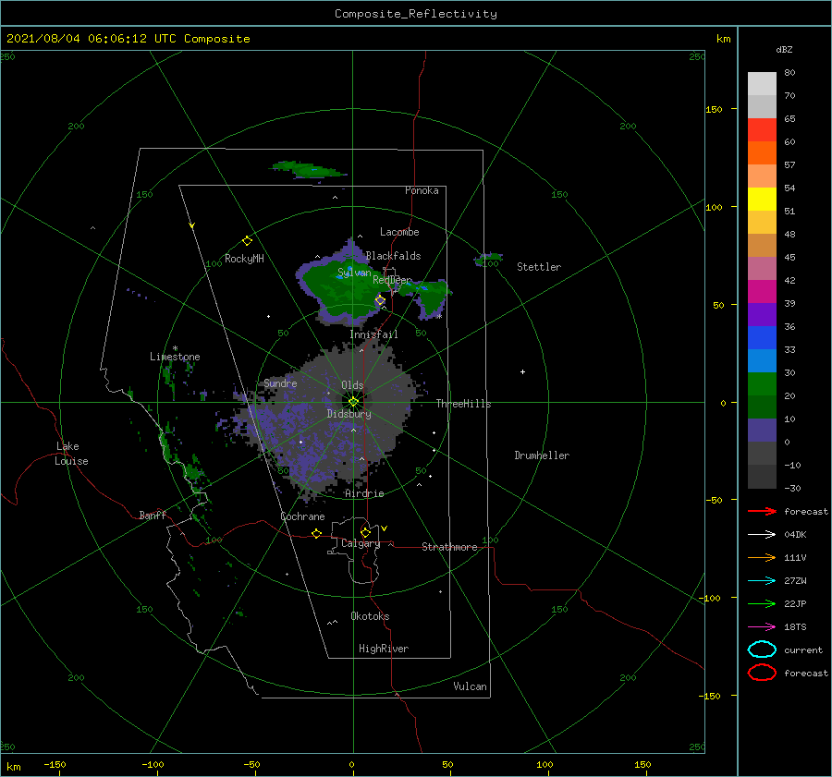This screenshot has height=777, width=832.
Task: Pick the magenta 39-42 dBZ swatch
Action: coord(762,291)
